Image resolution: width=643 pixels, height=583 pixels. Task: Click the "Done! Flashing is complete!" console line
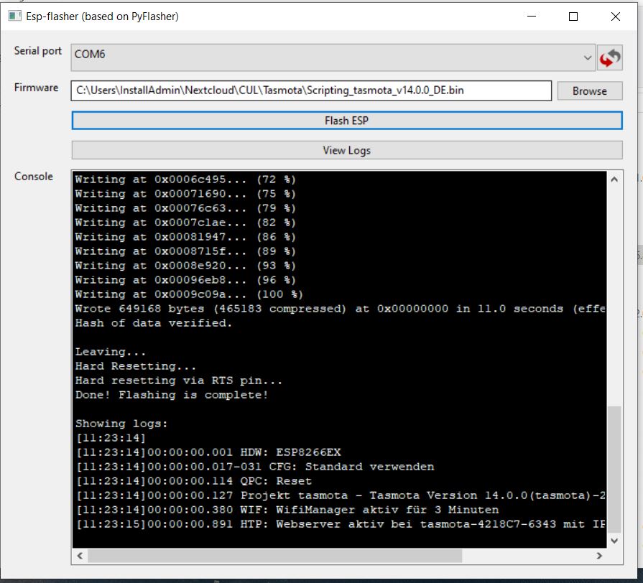(x=172, y=395)
